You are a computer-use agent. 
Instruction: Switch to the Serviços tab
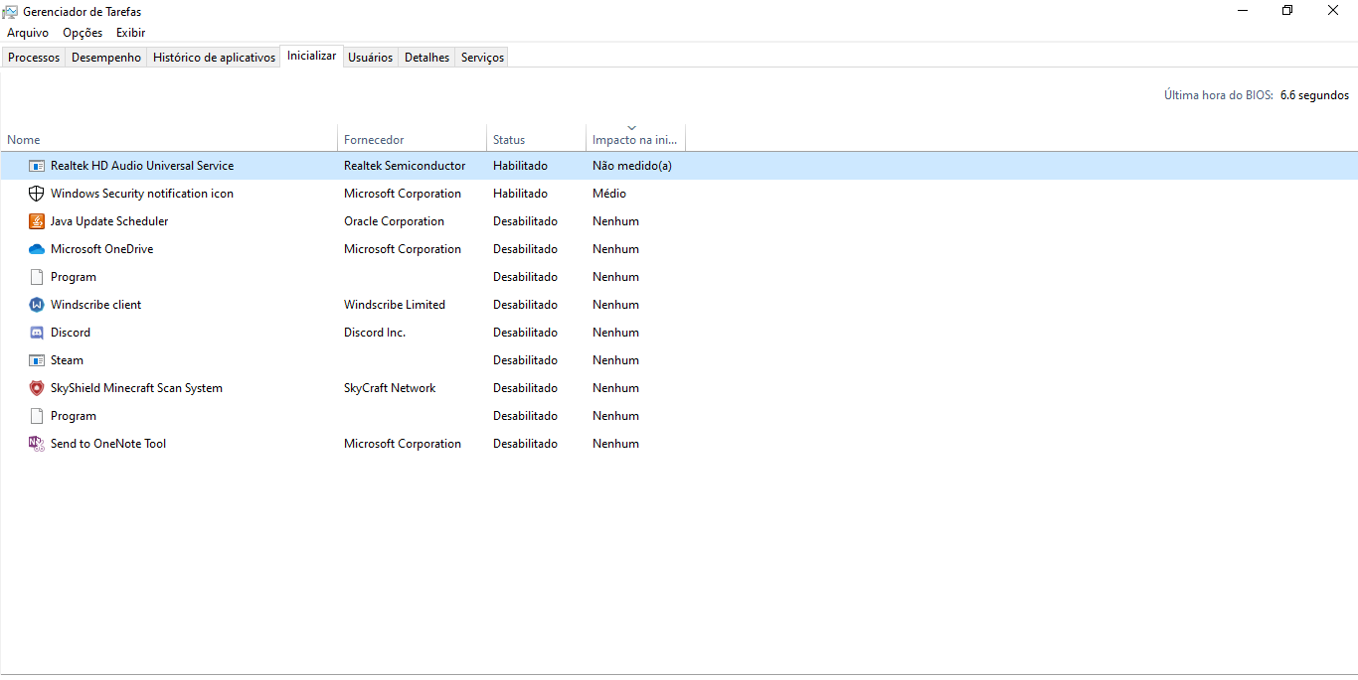click(483, 58)
